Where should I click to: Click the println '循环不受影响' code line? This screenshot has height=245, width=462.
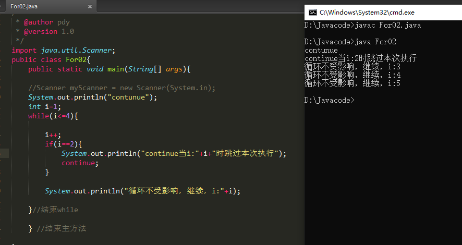(142, 191)
